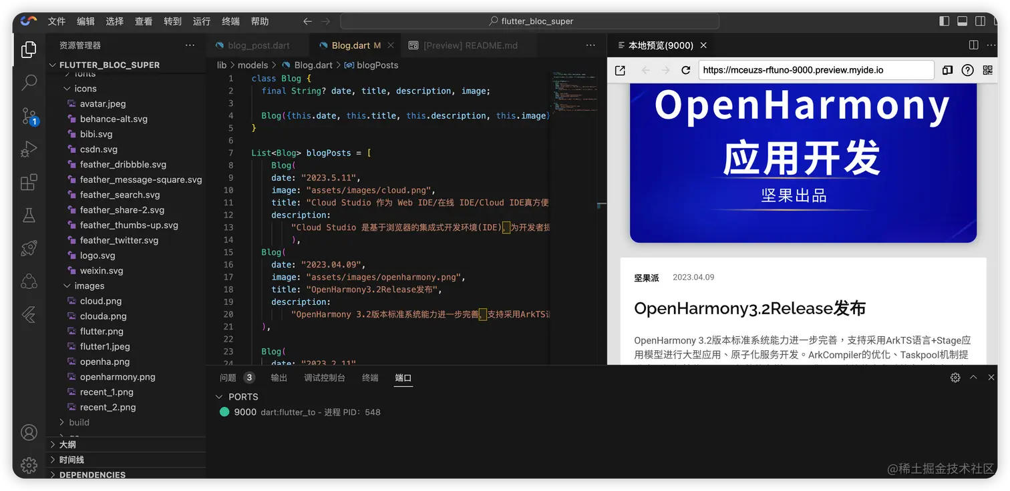The width and height of the screenshot is (1010, 491).
Task: Open the 输出 output panel tab
Action: pos(279,378)
